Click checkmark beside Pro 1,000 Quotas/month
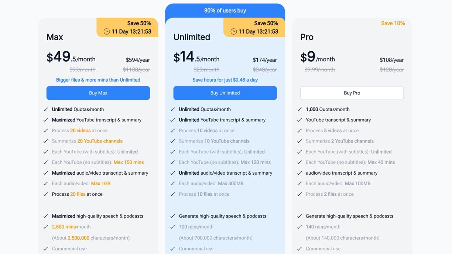The width and height of the screenshot is (452, 254). pos(299,109)
